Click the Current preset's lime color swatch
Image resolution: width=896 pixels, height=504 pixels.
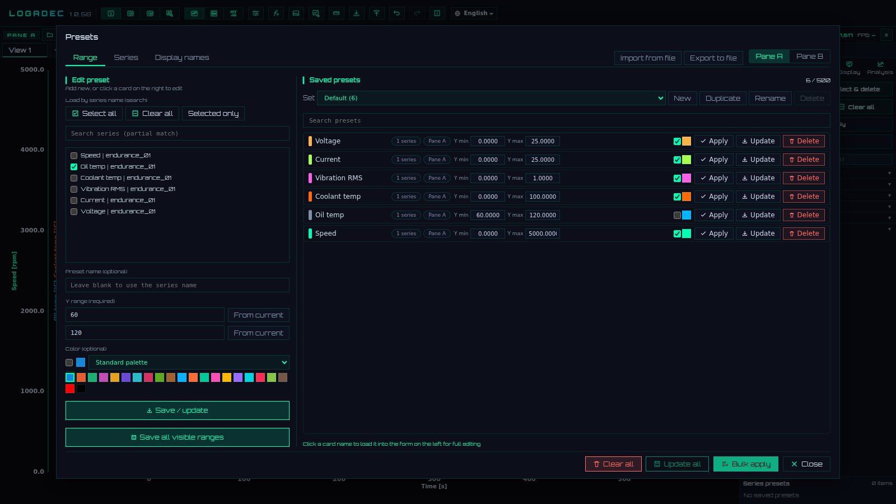pos(687,160)
